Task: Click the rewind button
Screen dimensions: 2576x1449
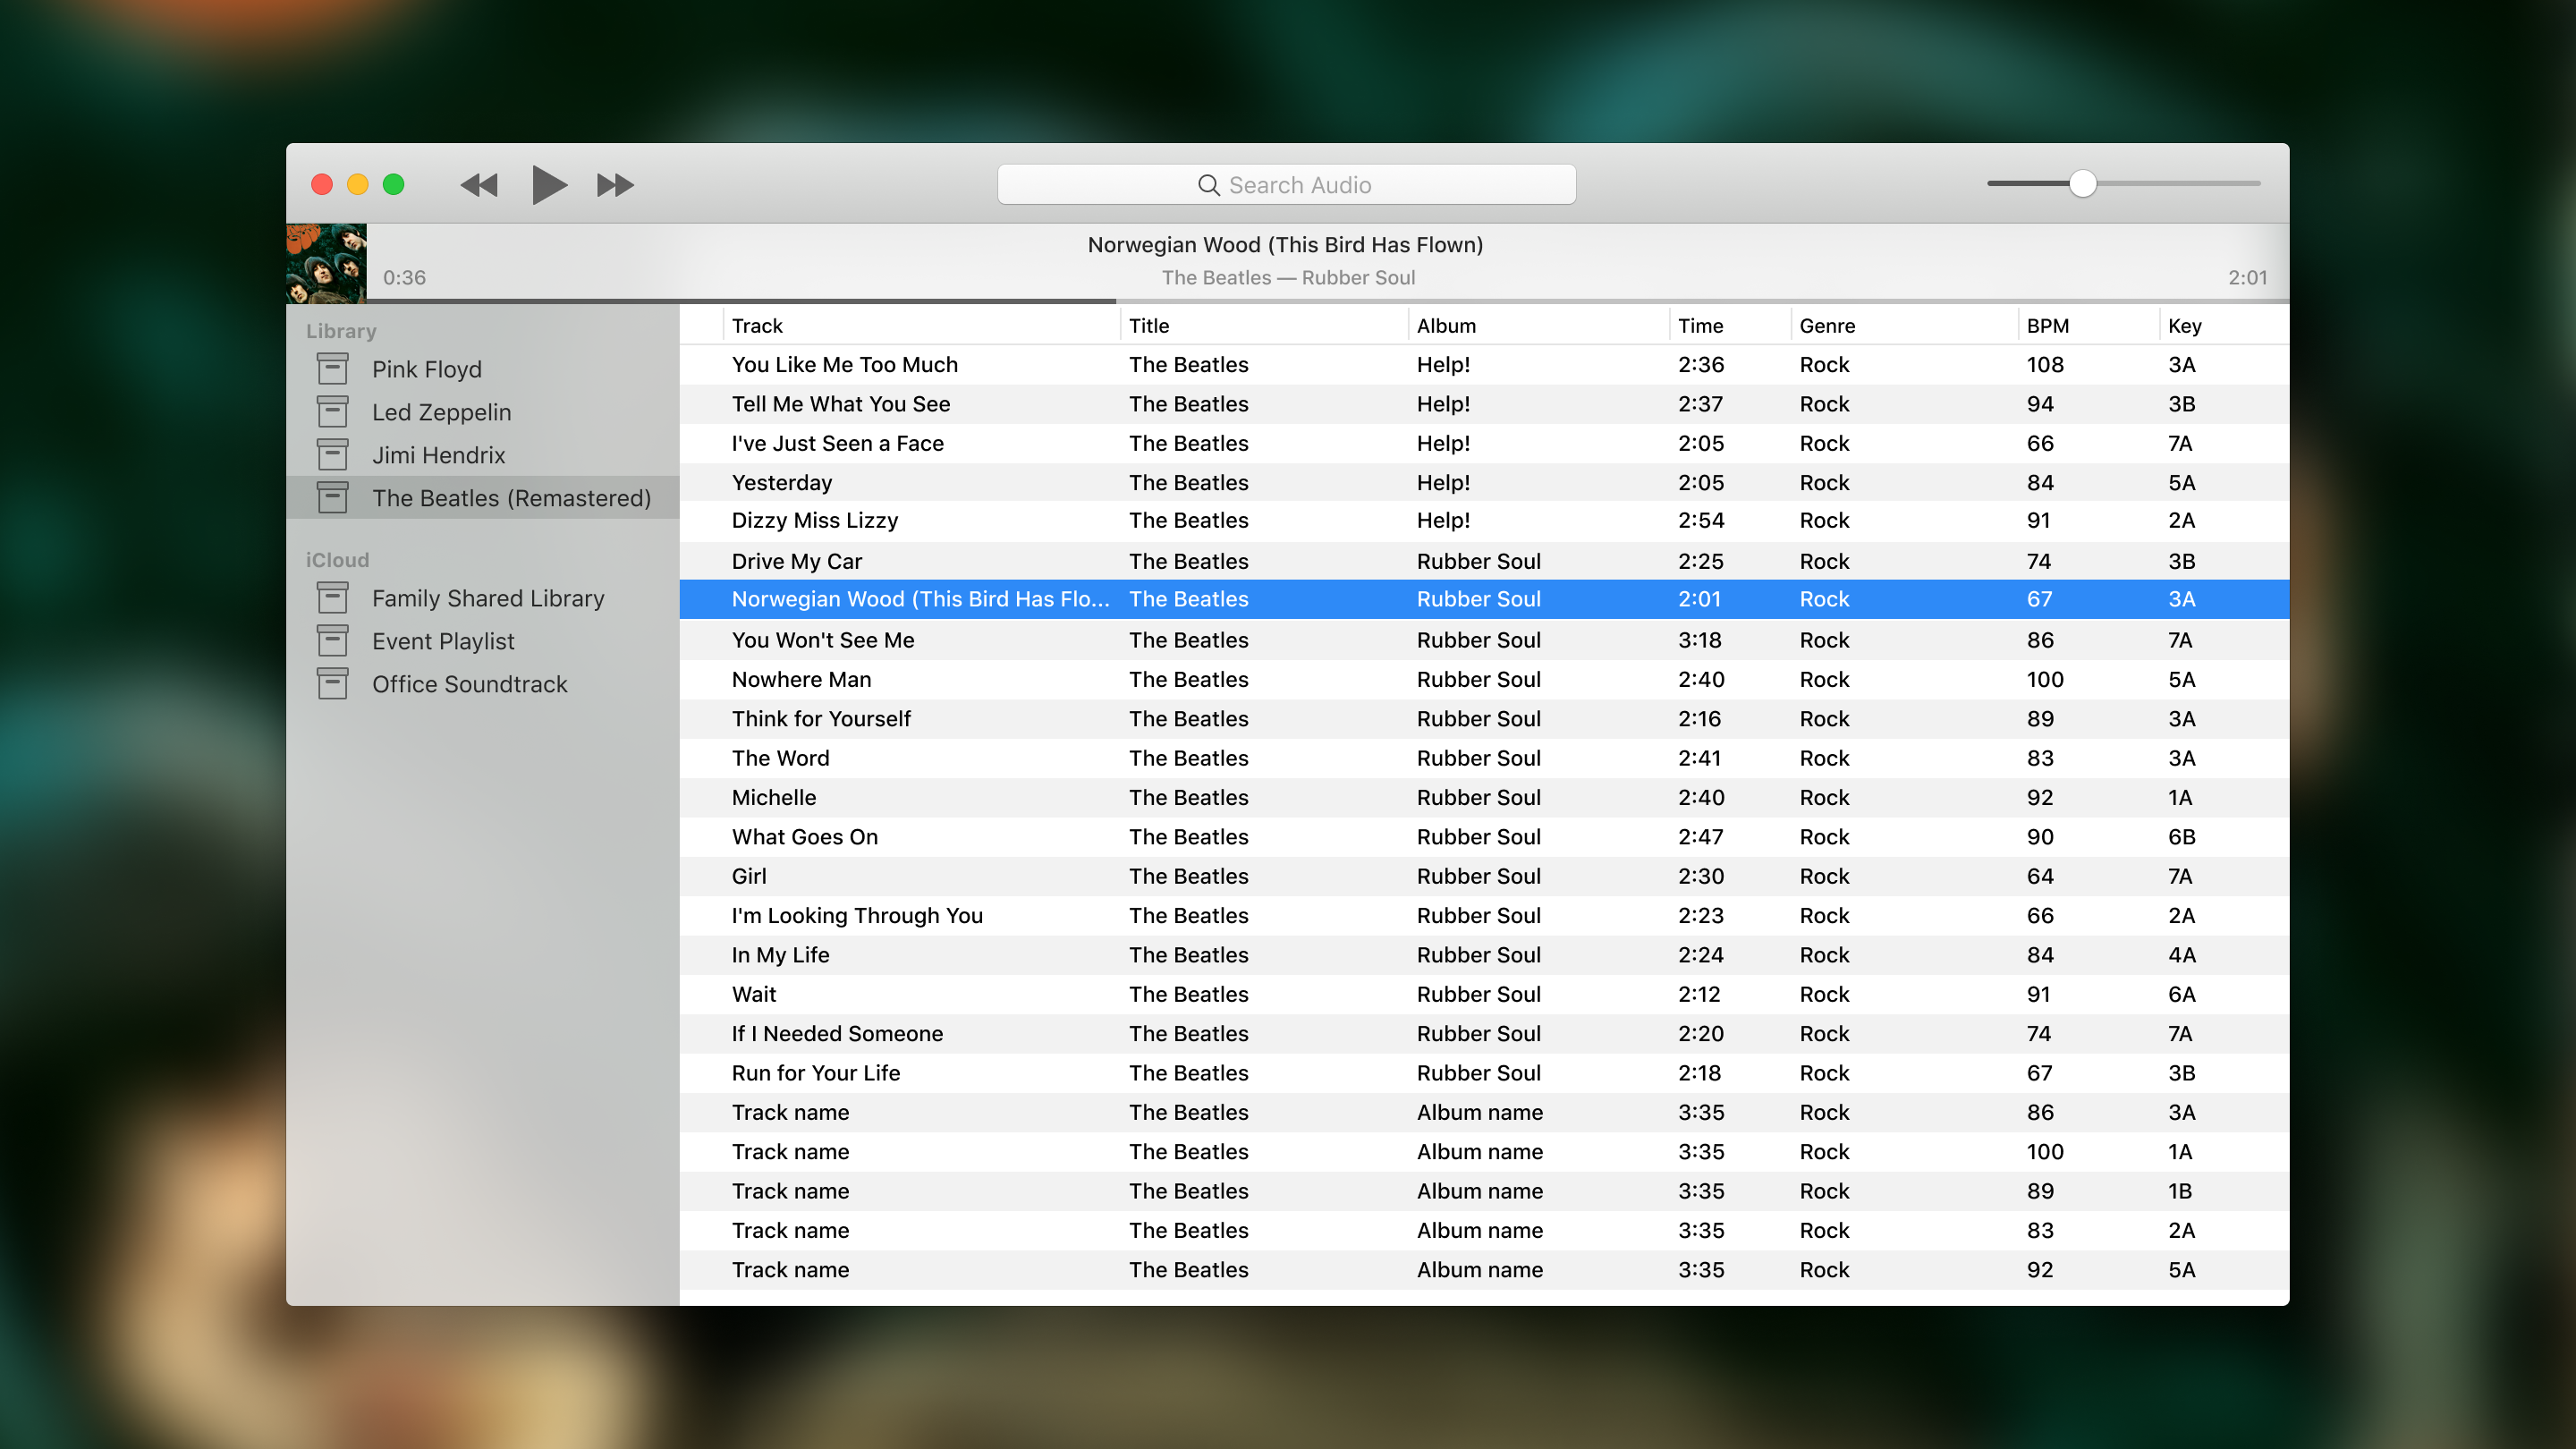Action: (478, 184)
